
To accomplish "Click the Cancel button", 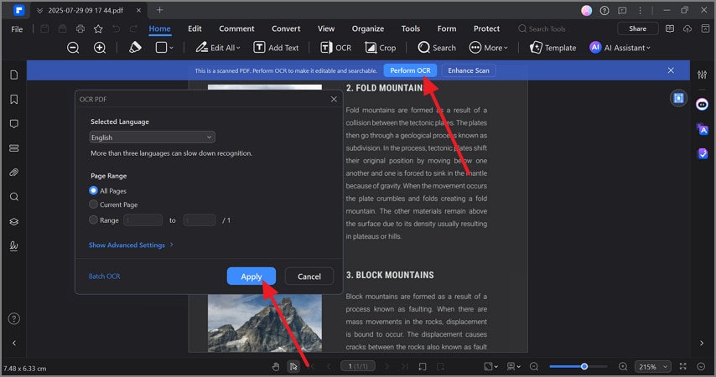I will (309, 276).
